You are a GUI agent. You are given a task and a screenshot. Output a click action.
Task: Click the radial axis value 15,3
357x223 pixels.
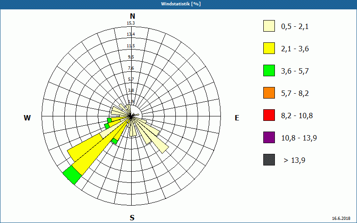tap(131, 23)
